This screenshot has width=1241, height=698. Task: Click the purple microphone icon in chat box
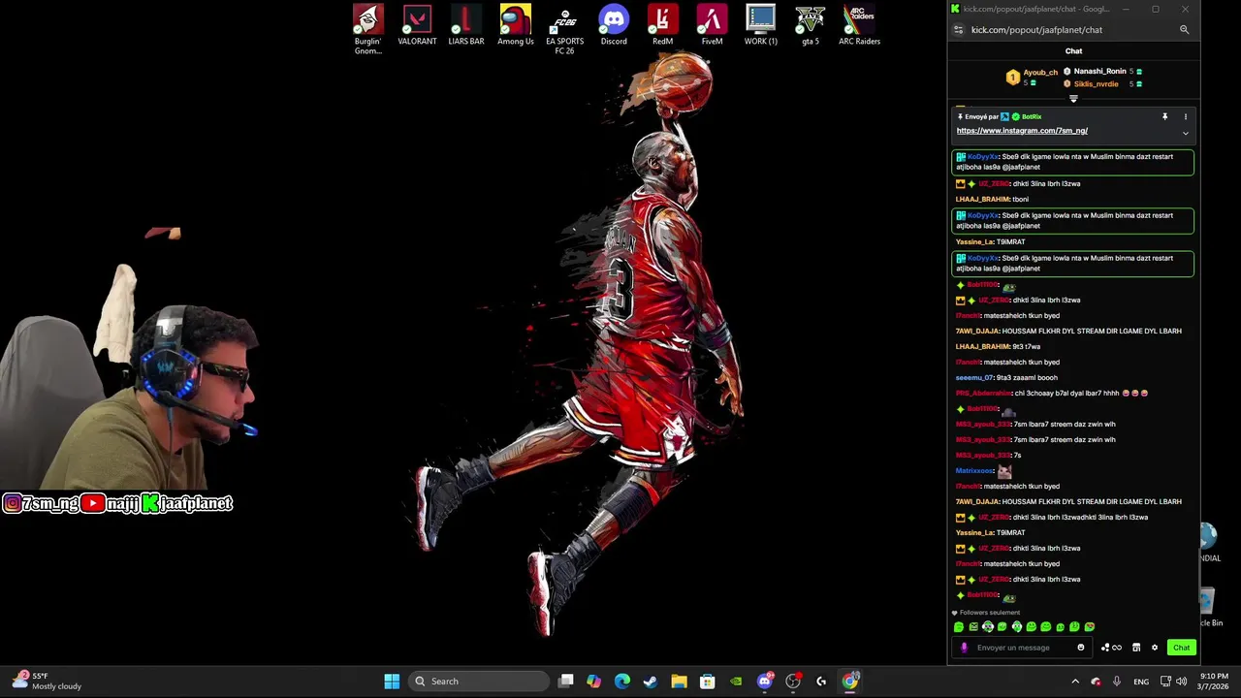pos(964,648)
